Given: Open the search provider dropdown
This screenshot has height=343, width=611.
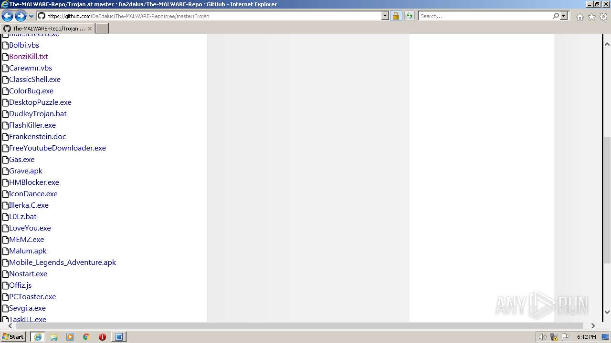Looking at the screenshot, I should pyautogui.click(x=564, y=16).
